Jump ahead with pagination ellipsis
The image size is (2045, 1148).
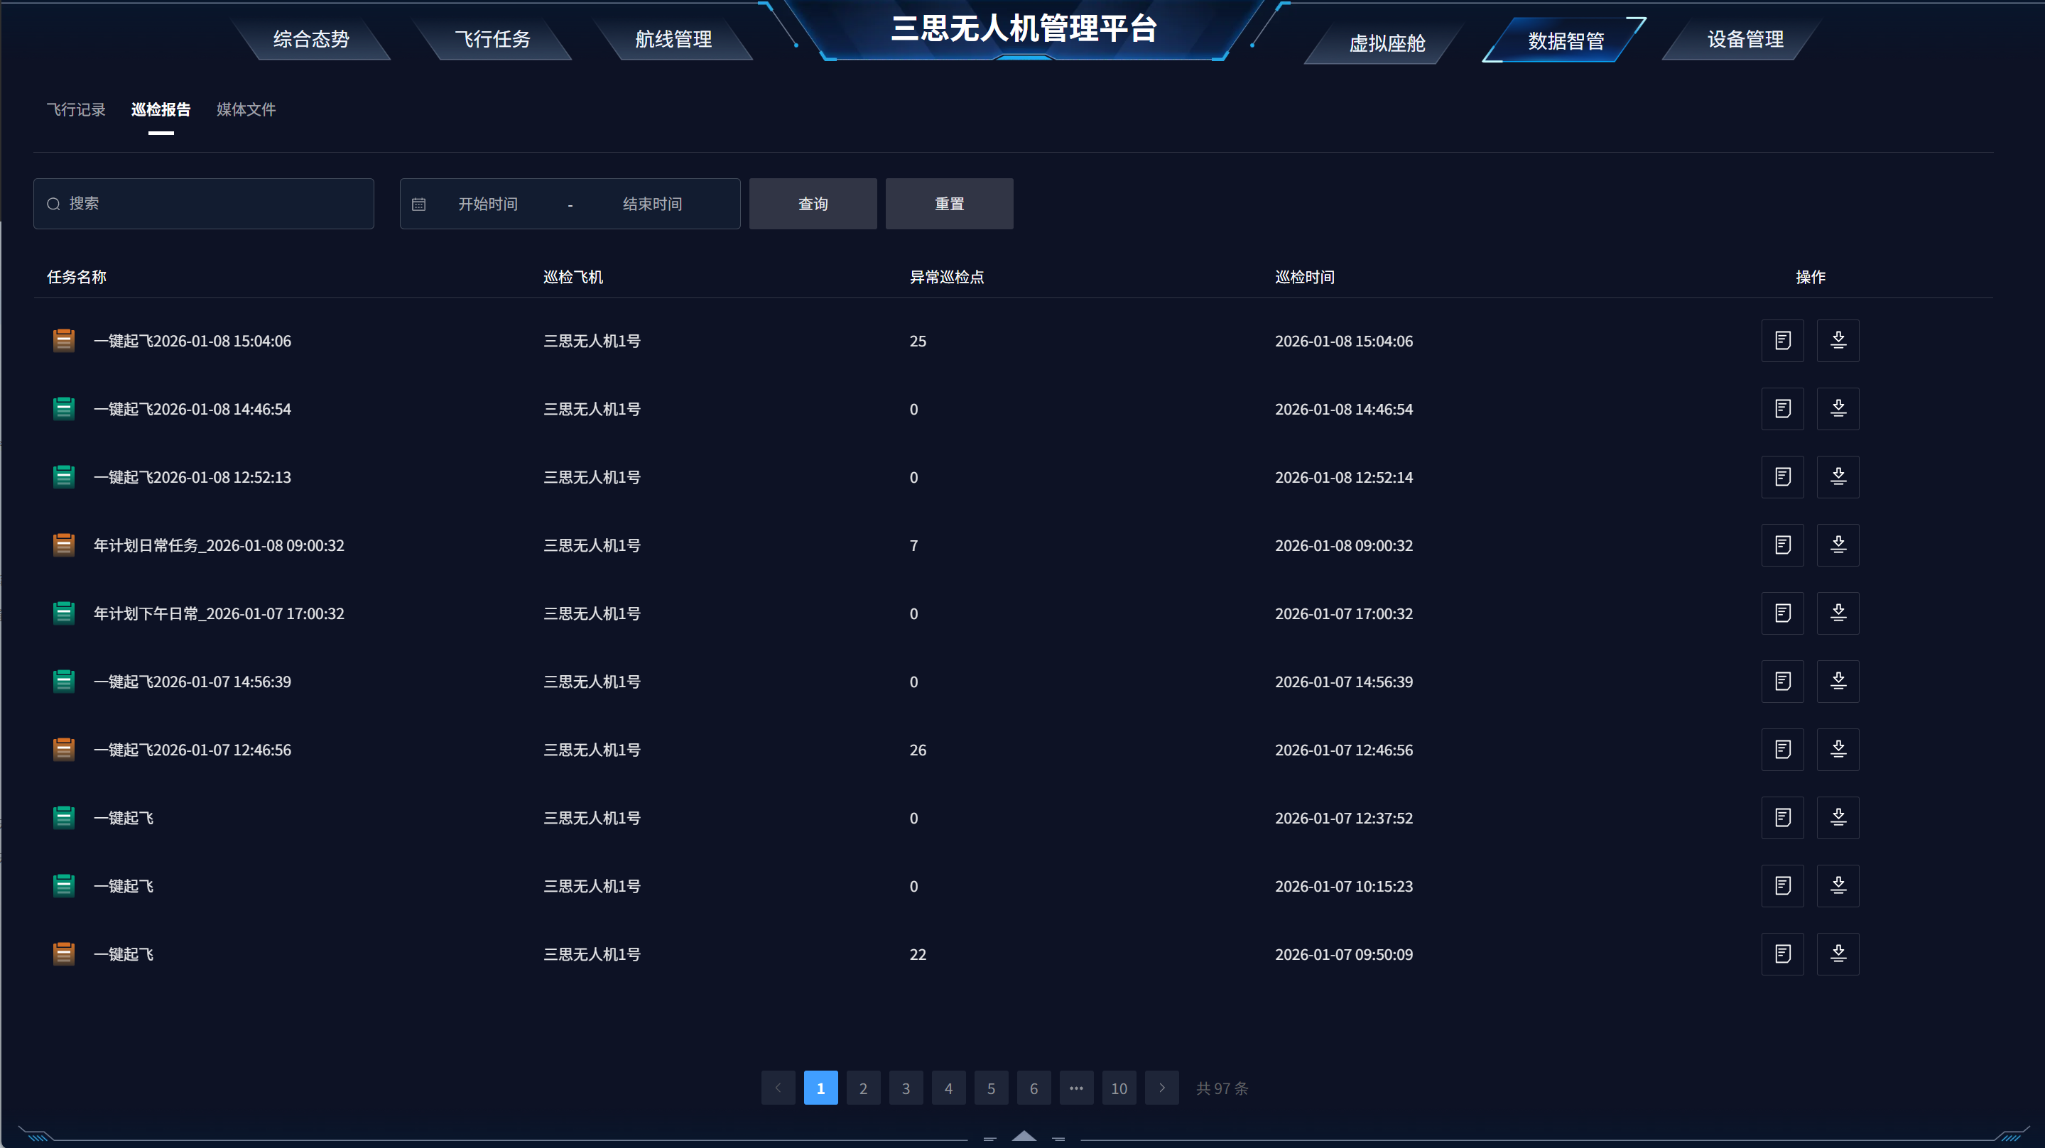[x=1075, y=1088]
